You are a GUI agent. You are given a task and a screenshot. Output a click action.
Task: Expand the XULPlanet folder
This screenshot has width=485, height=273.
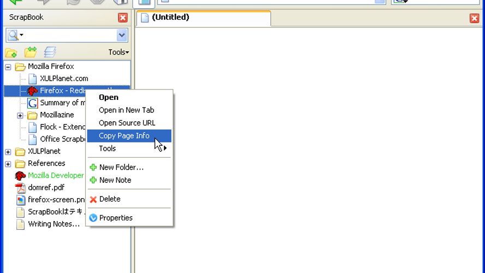point(8,152)
